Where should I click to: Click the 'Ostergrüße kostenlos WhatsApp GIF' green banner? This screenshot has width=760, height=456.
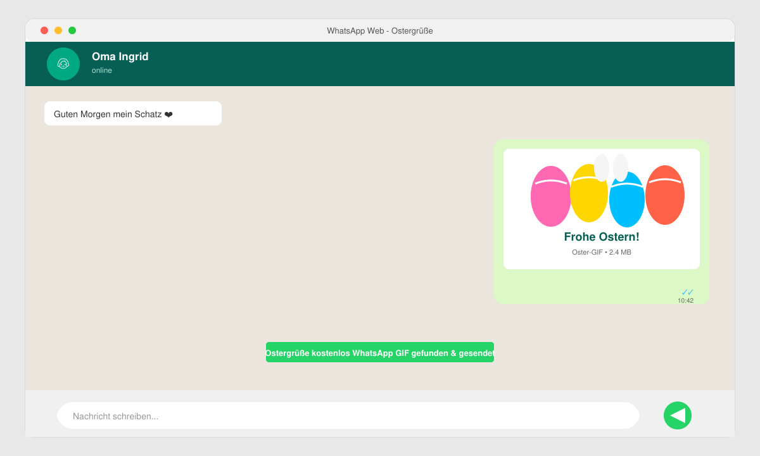coord(380,352)
